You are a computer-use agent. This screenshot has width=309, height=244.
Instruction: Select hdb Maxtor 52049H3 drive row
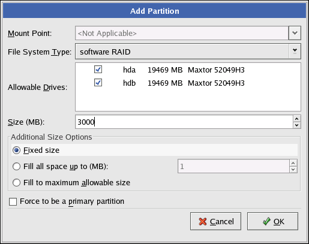tap(188, 83)
